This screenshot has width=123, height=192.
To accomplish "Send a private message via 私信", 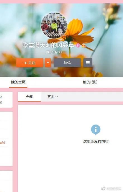I will pyautogui.click(x=67, y=63).
